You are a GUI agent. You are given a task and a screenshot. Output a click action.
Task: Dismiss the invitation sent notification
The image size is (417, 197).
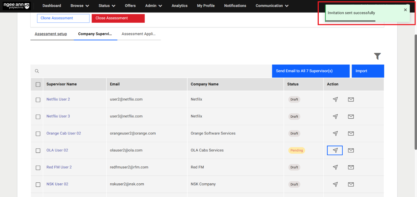(405, 10)
